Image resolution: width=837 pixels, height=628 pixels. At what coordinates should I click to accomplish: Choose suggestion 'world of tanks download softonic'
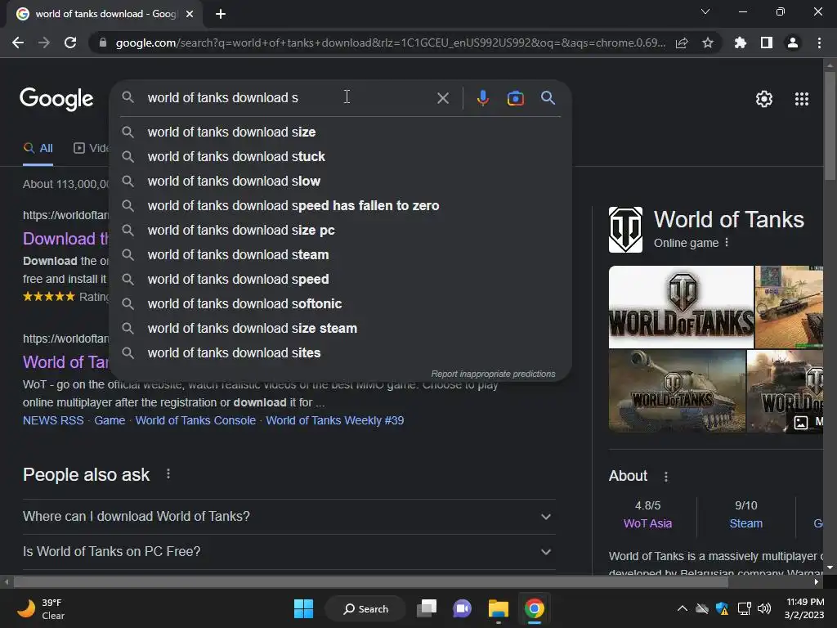(341, 304)
